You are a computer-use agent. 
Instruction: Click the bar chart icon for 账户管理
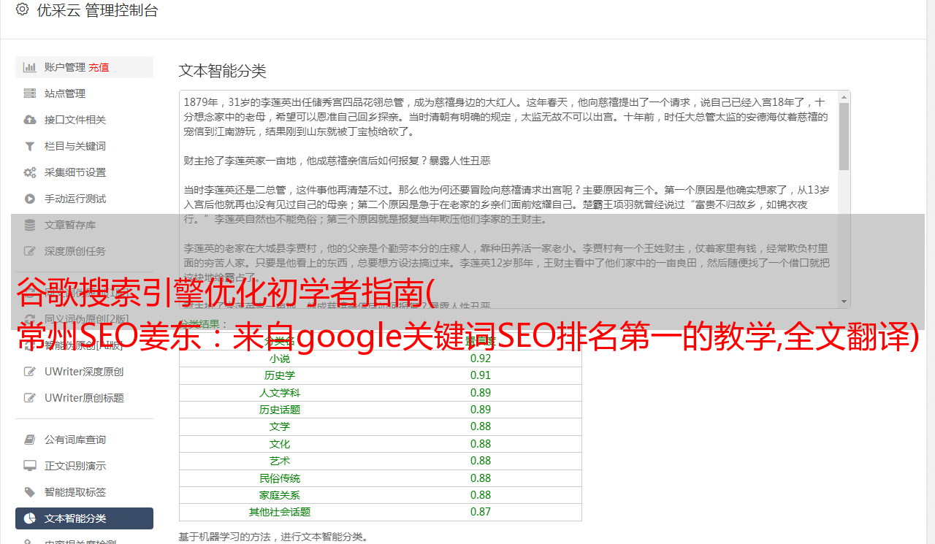point(29,67)
